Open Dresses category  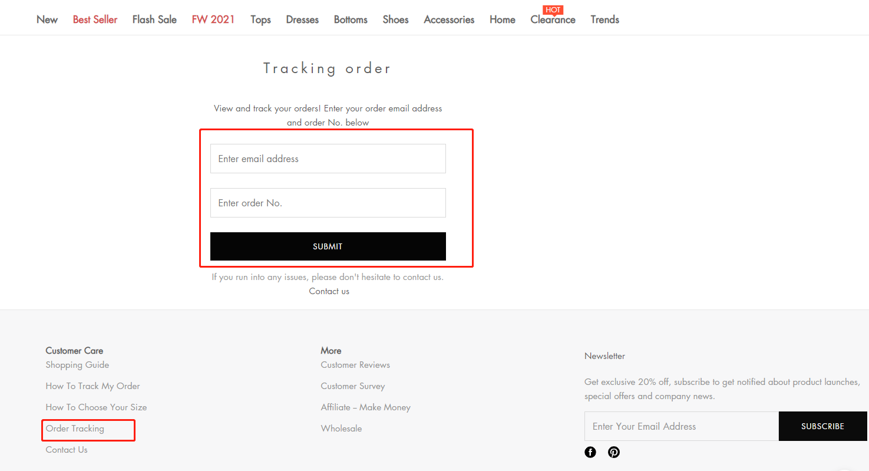(x=302, y=19)
